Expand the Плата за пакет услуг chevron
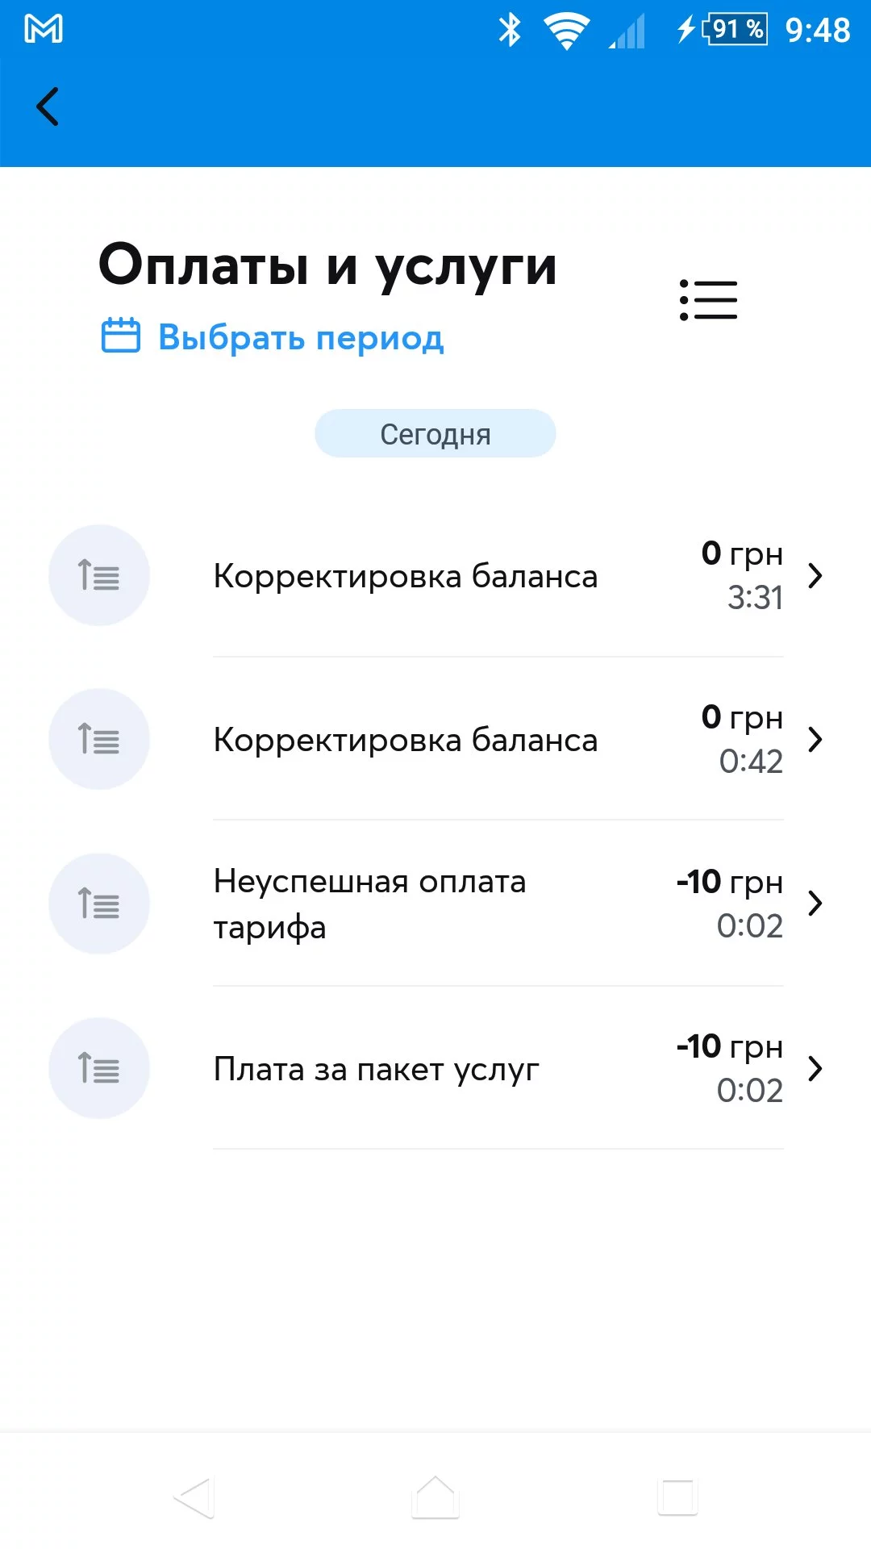 tap(815, 1068)
